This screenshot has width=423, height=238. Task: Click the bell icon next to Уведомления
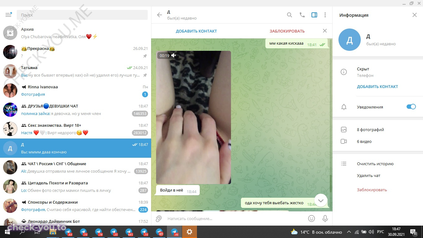tap(343, 107)
